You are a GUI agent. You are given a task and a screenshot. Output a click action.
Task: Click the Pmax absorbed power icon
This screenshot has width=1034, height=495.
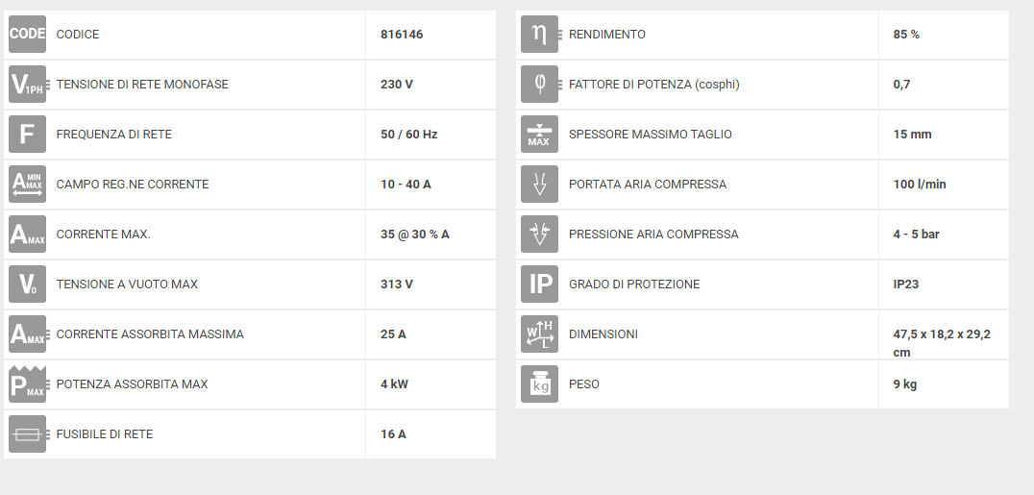[29, 384]
